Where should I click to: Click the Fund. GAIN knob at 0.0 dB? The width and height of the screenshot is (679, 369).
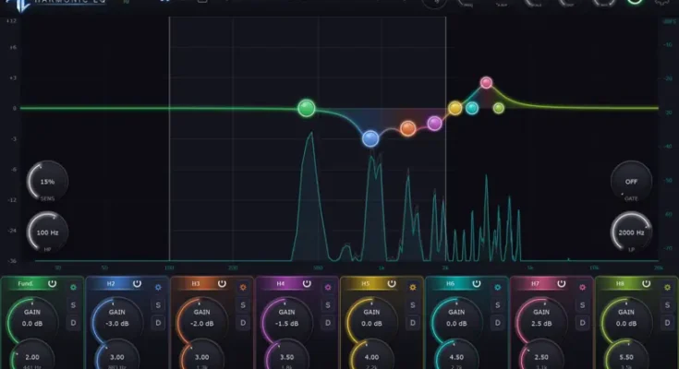click(32, 318)
